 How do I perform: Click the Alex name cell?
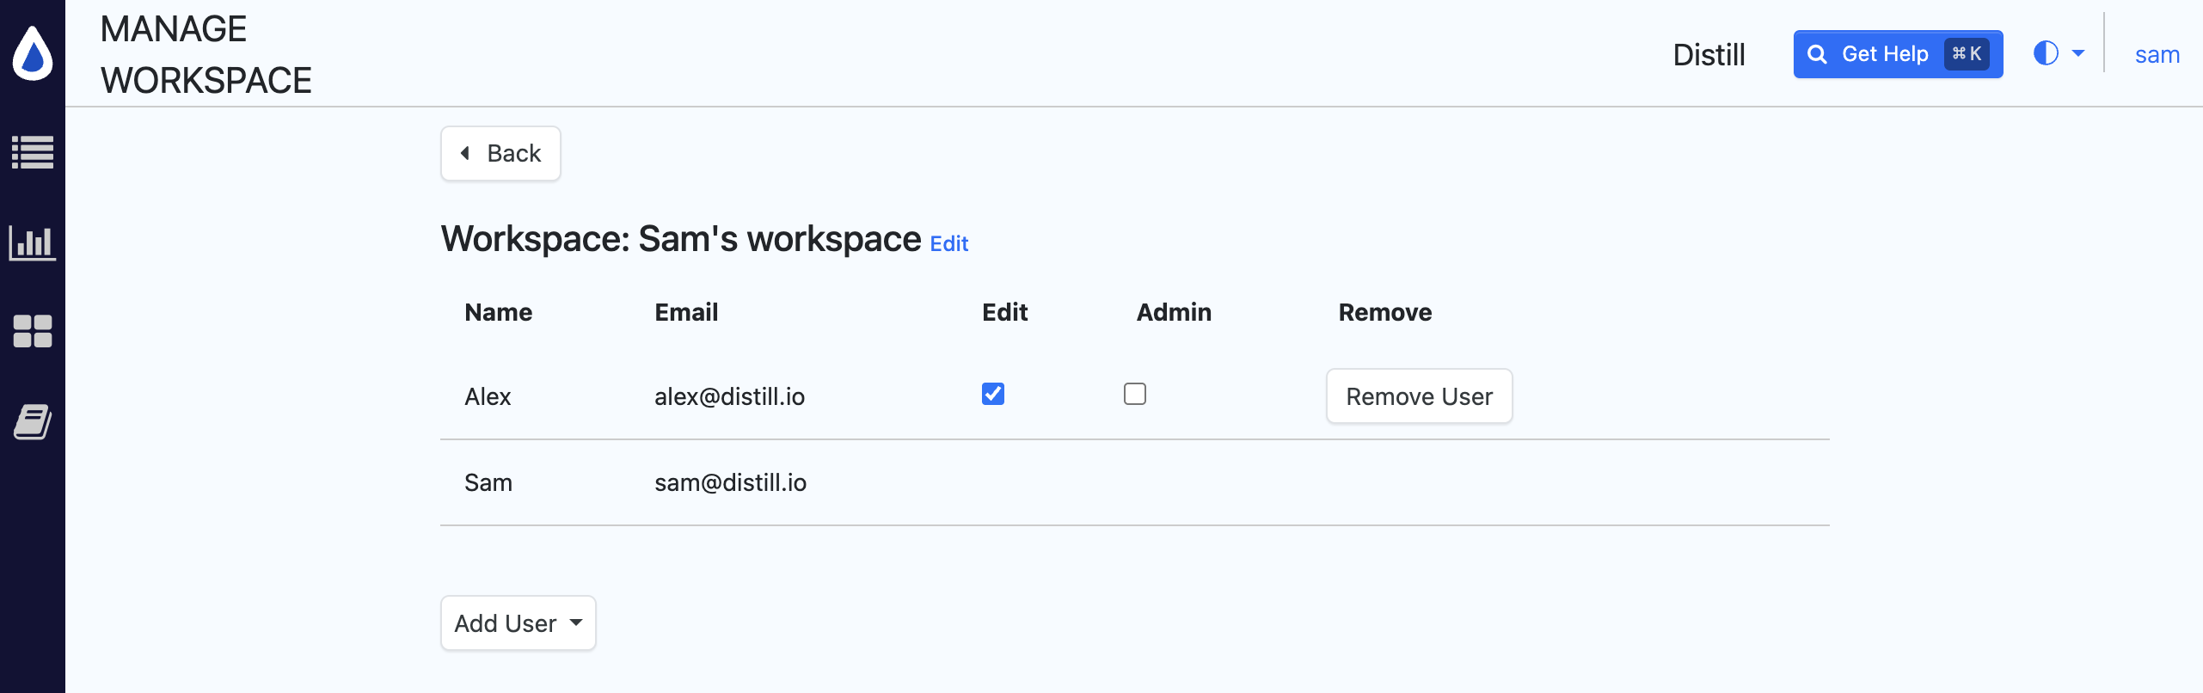[x=488, y=396]
